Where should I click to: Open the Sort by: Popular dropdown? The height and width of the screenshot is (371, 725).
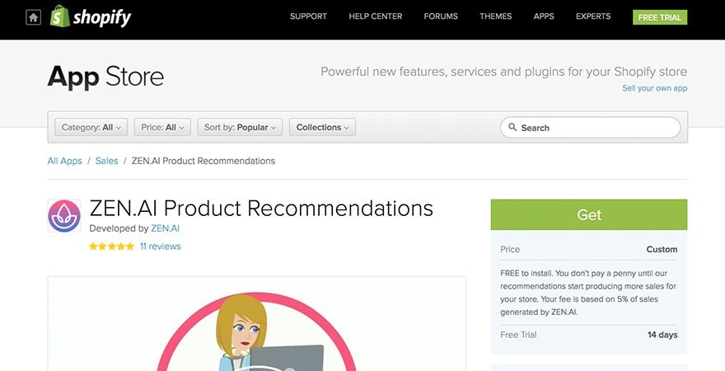241,128
